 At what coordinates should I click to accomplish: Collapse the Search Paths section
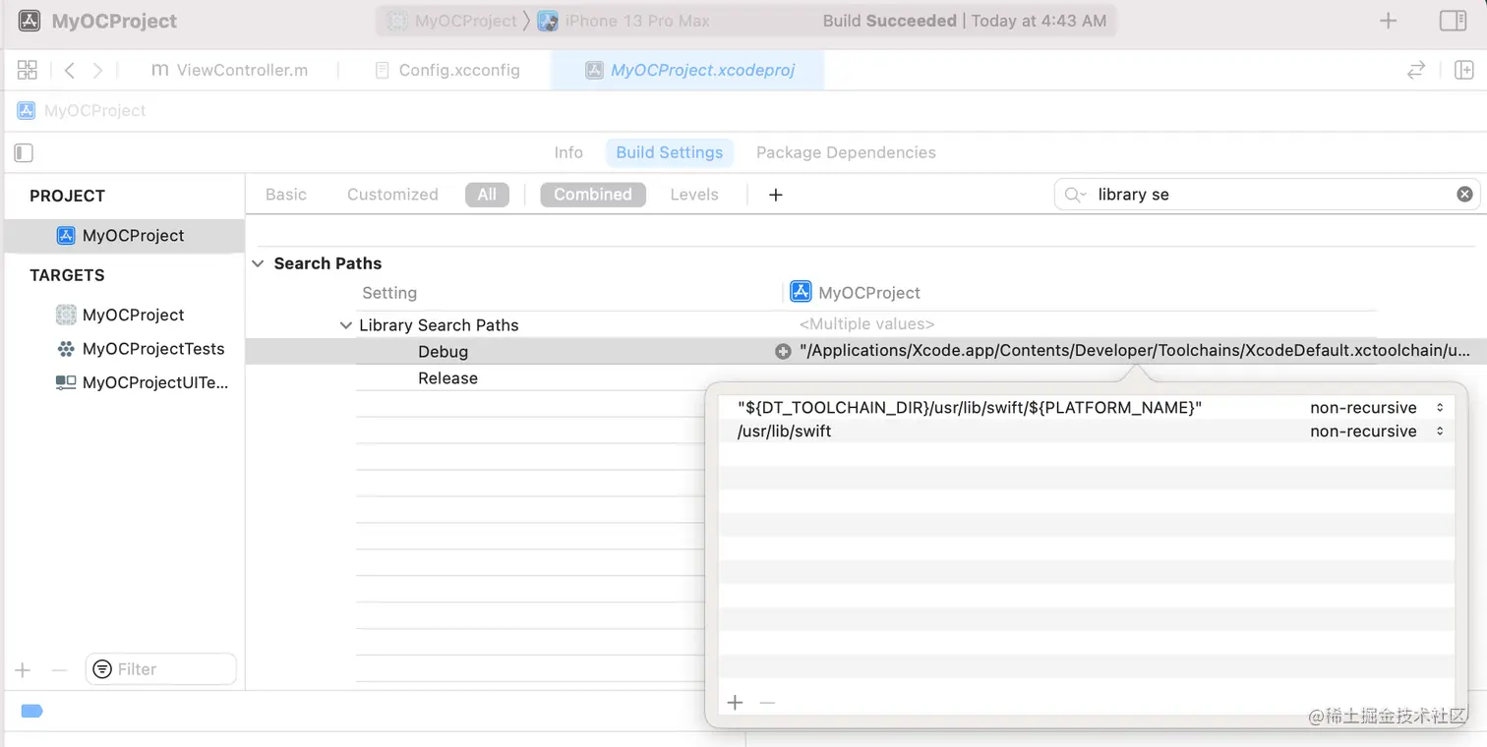click(x=258, y=263)
